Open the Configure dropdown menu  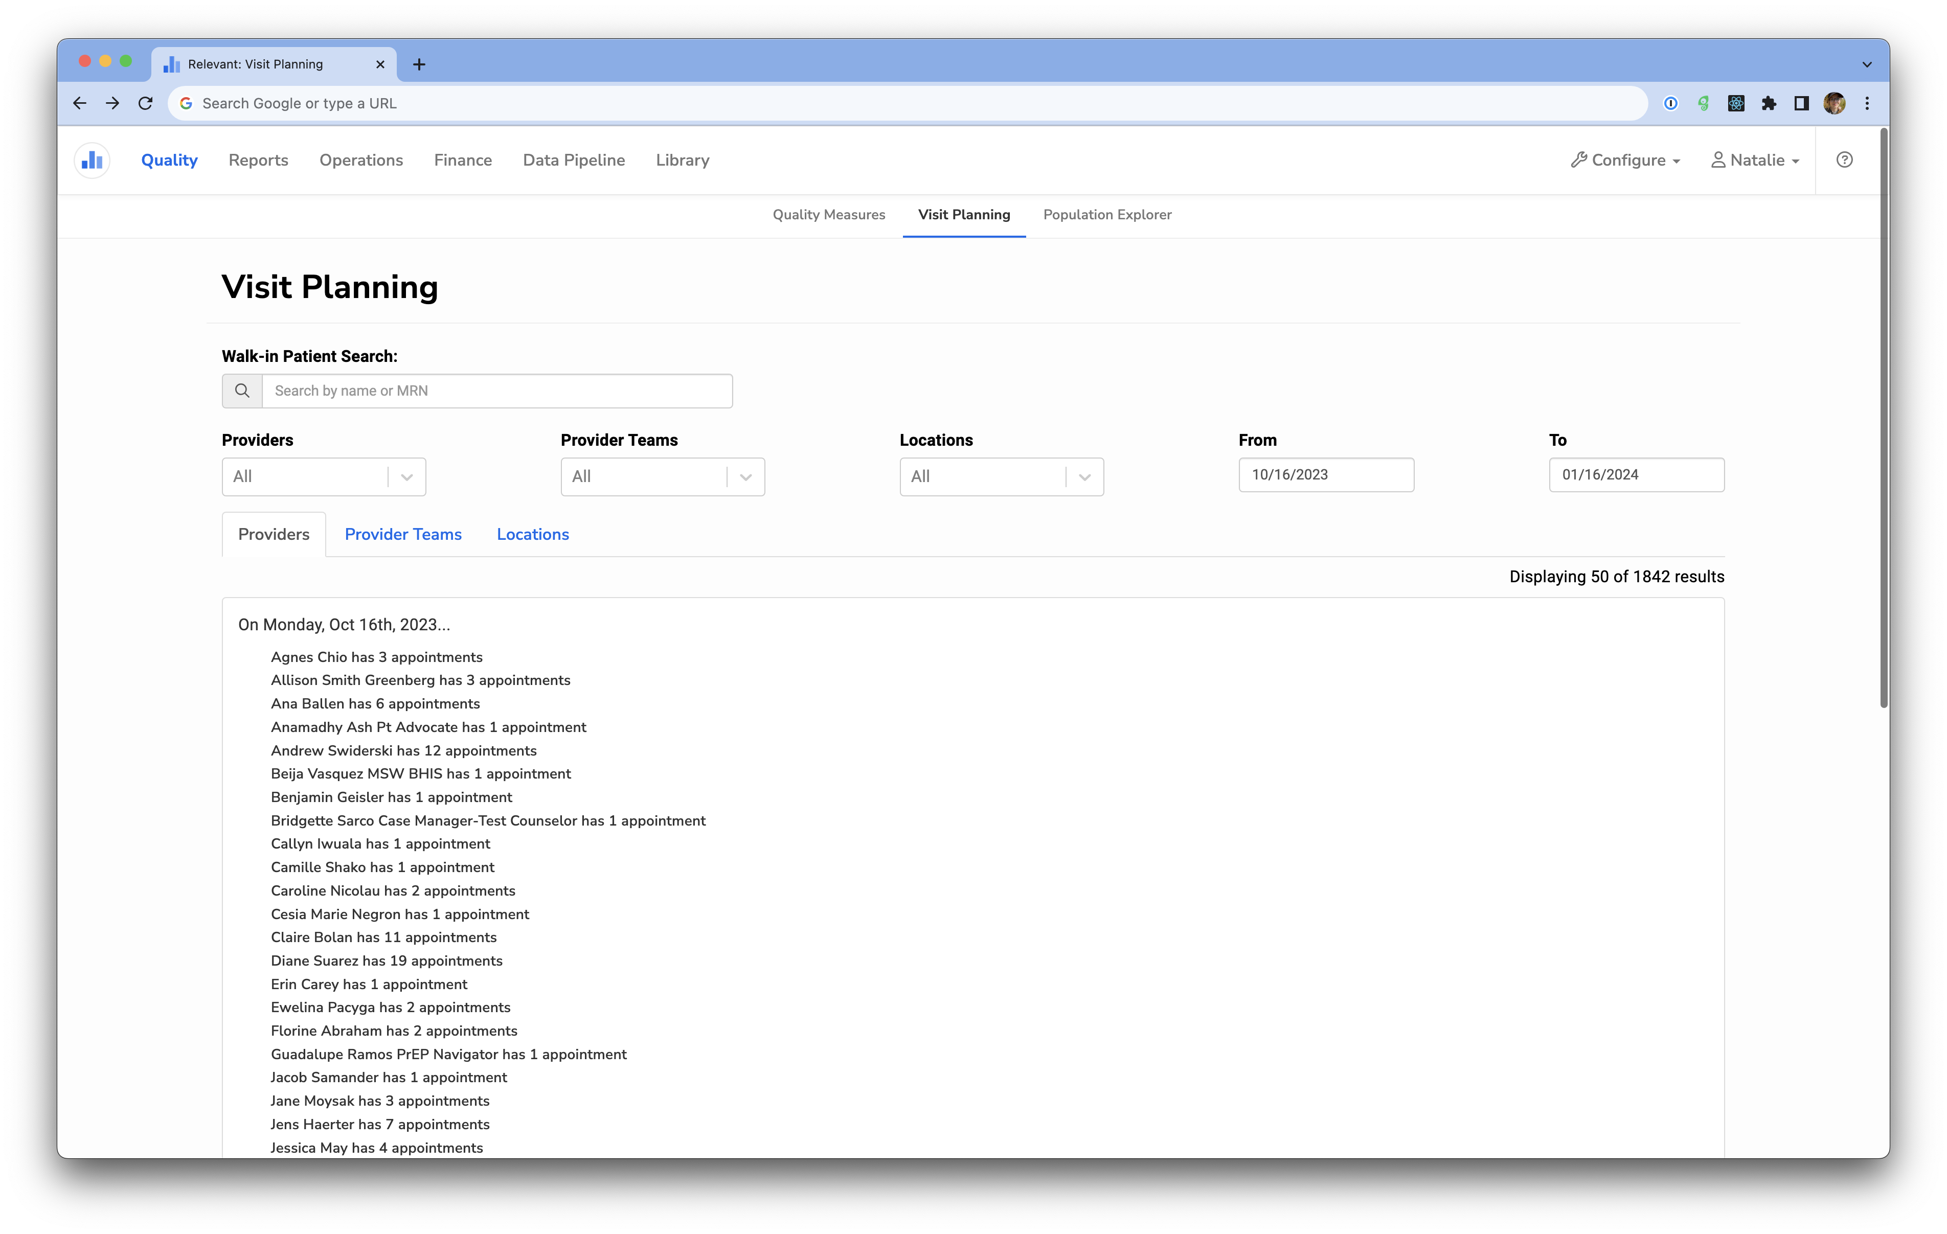pyautogui.click(x=1626, y=160)
